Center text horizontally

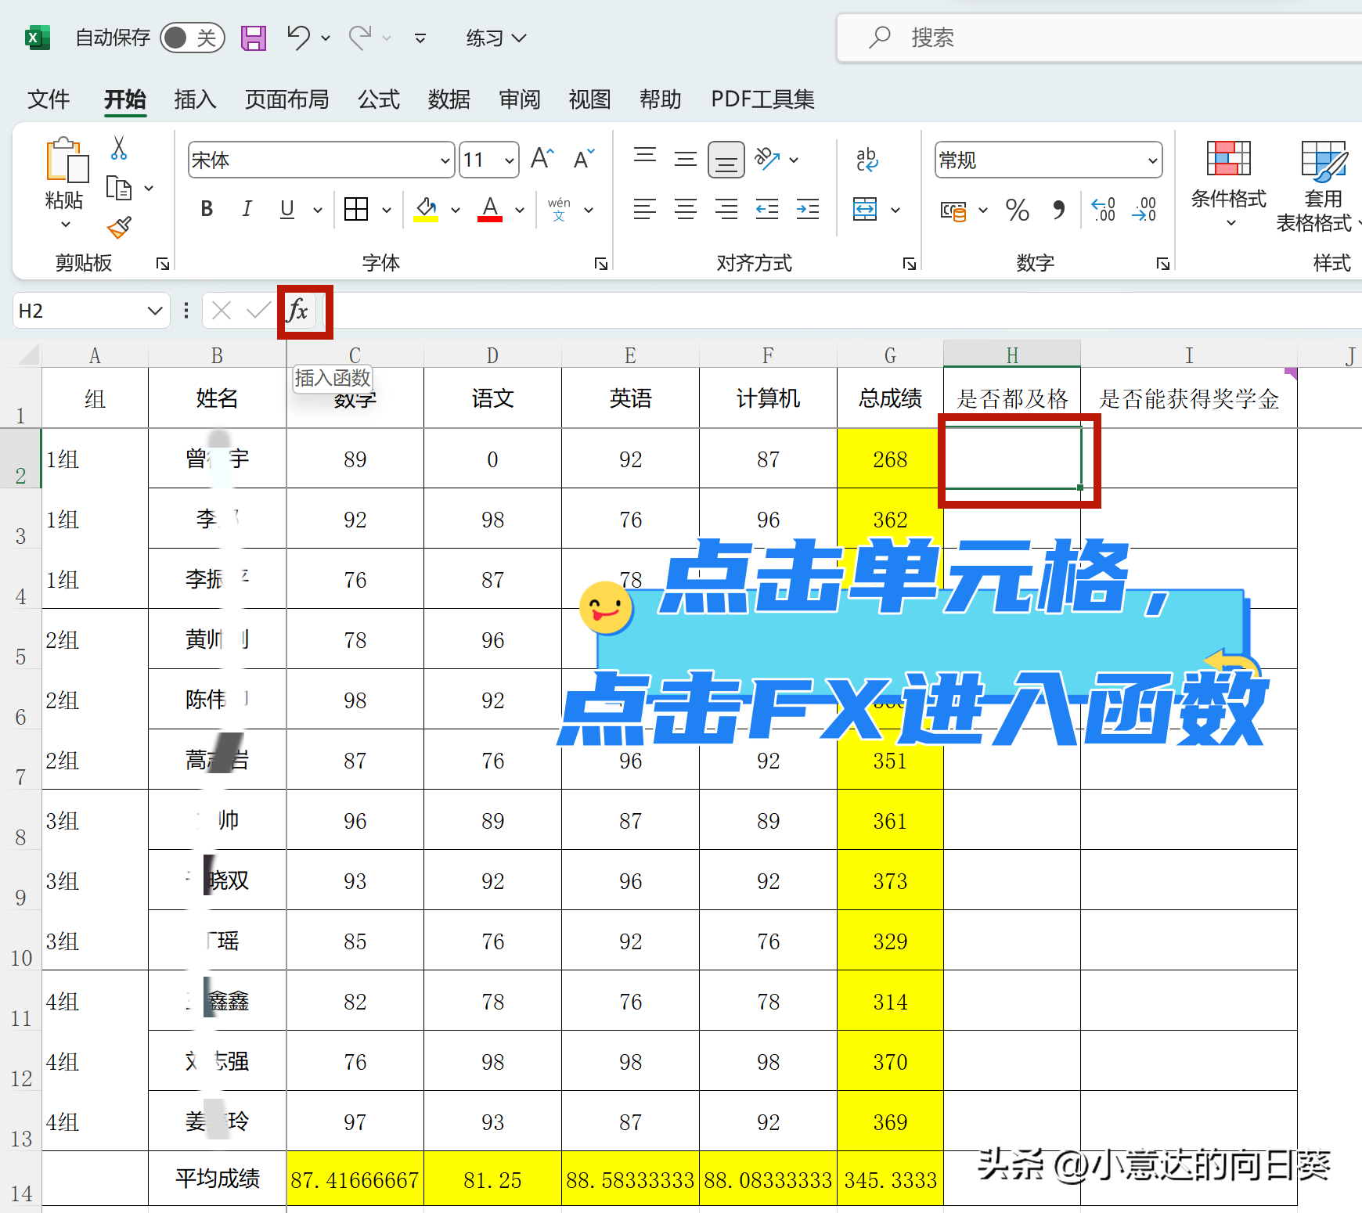pyautogui.click(x=686, y=209)
